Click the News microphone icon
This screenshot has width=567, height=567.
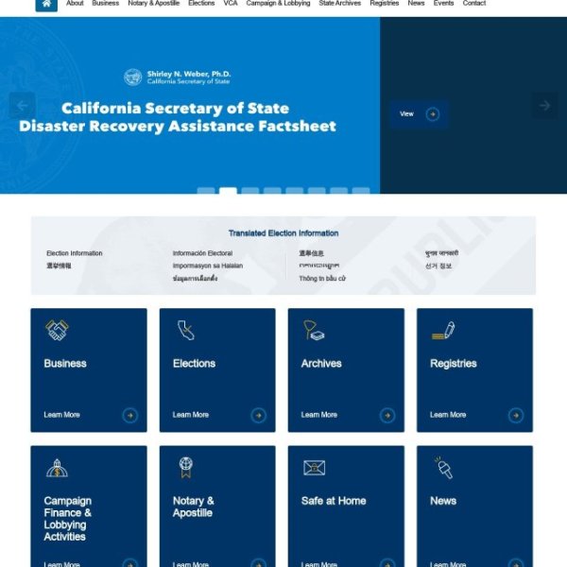pyautogui.click(x=444, y=468)
